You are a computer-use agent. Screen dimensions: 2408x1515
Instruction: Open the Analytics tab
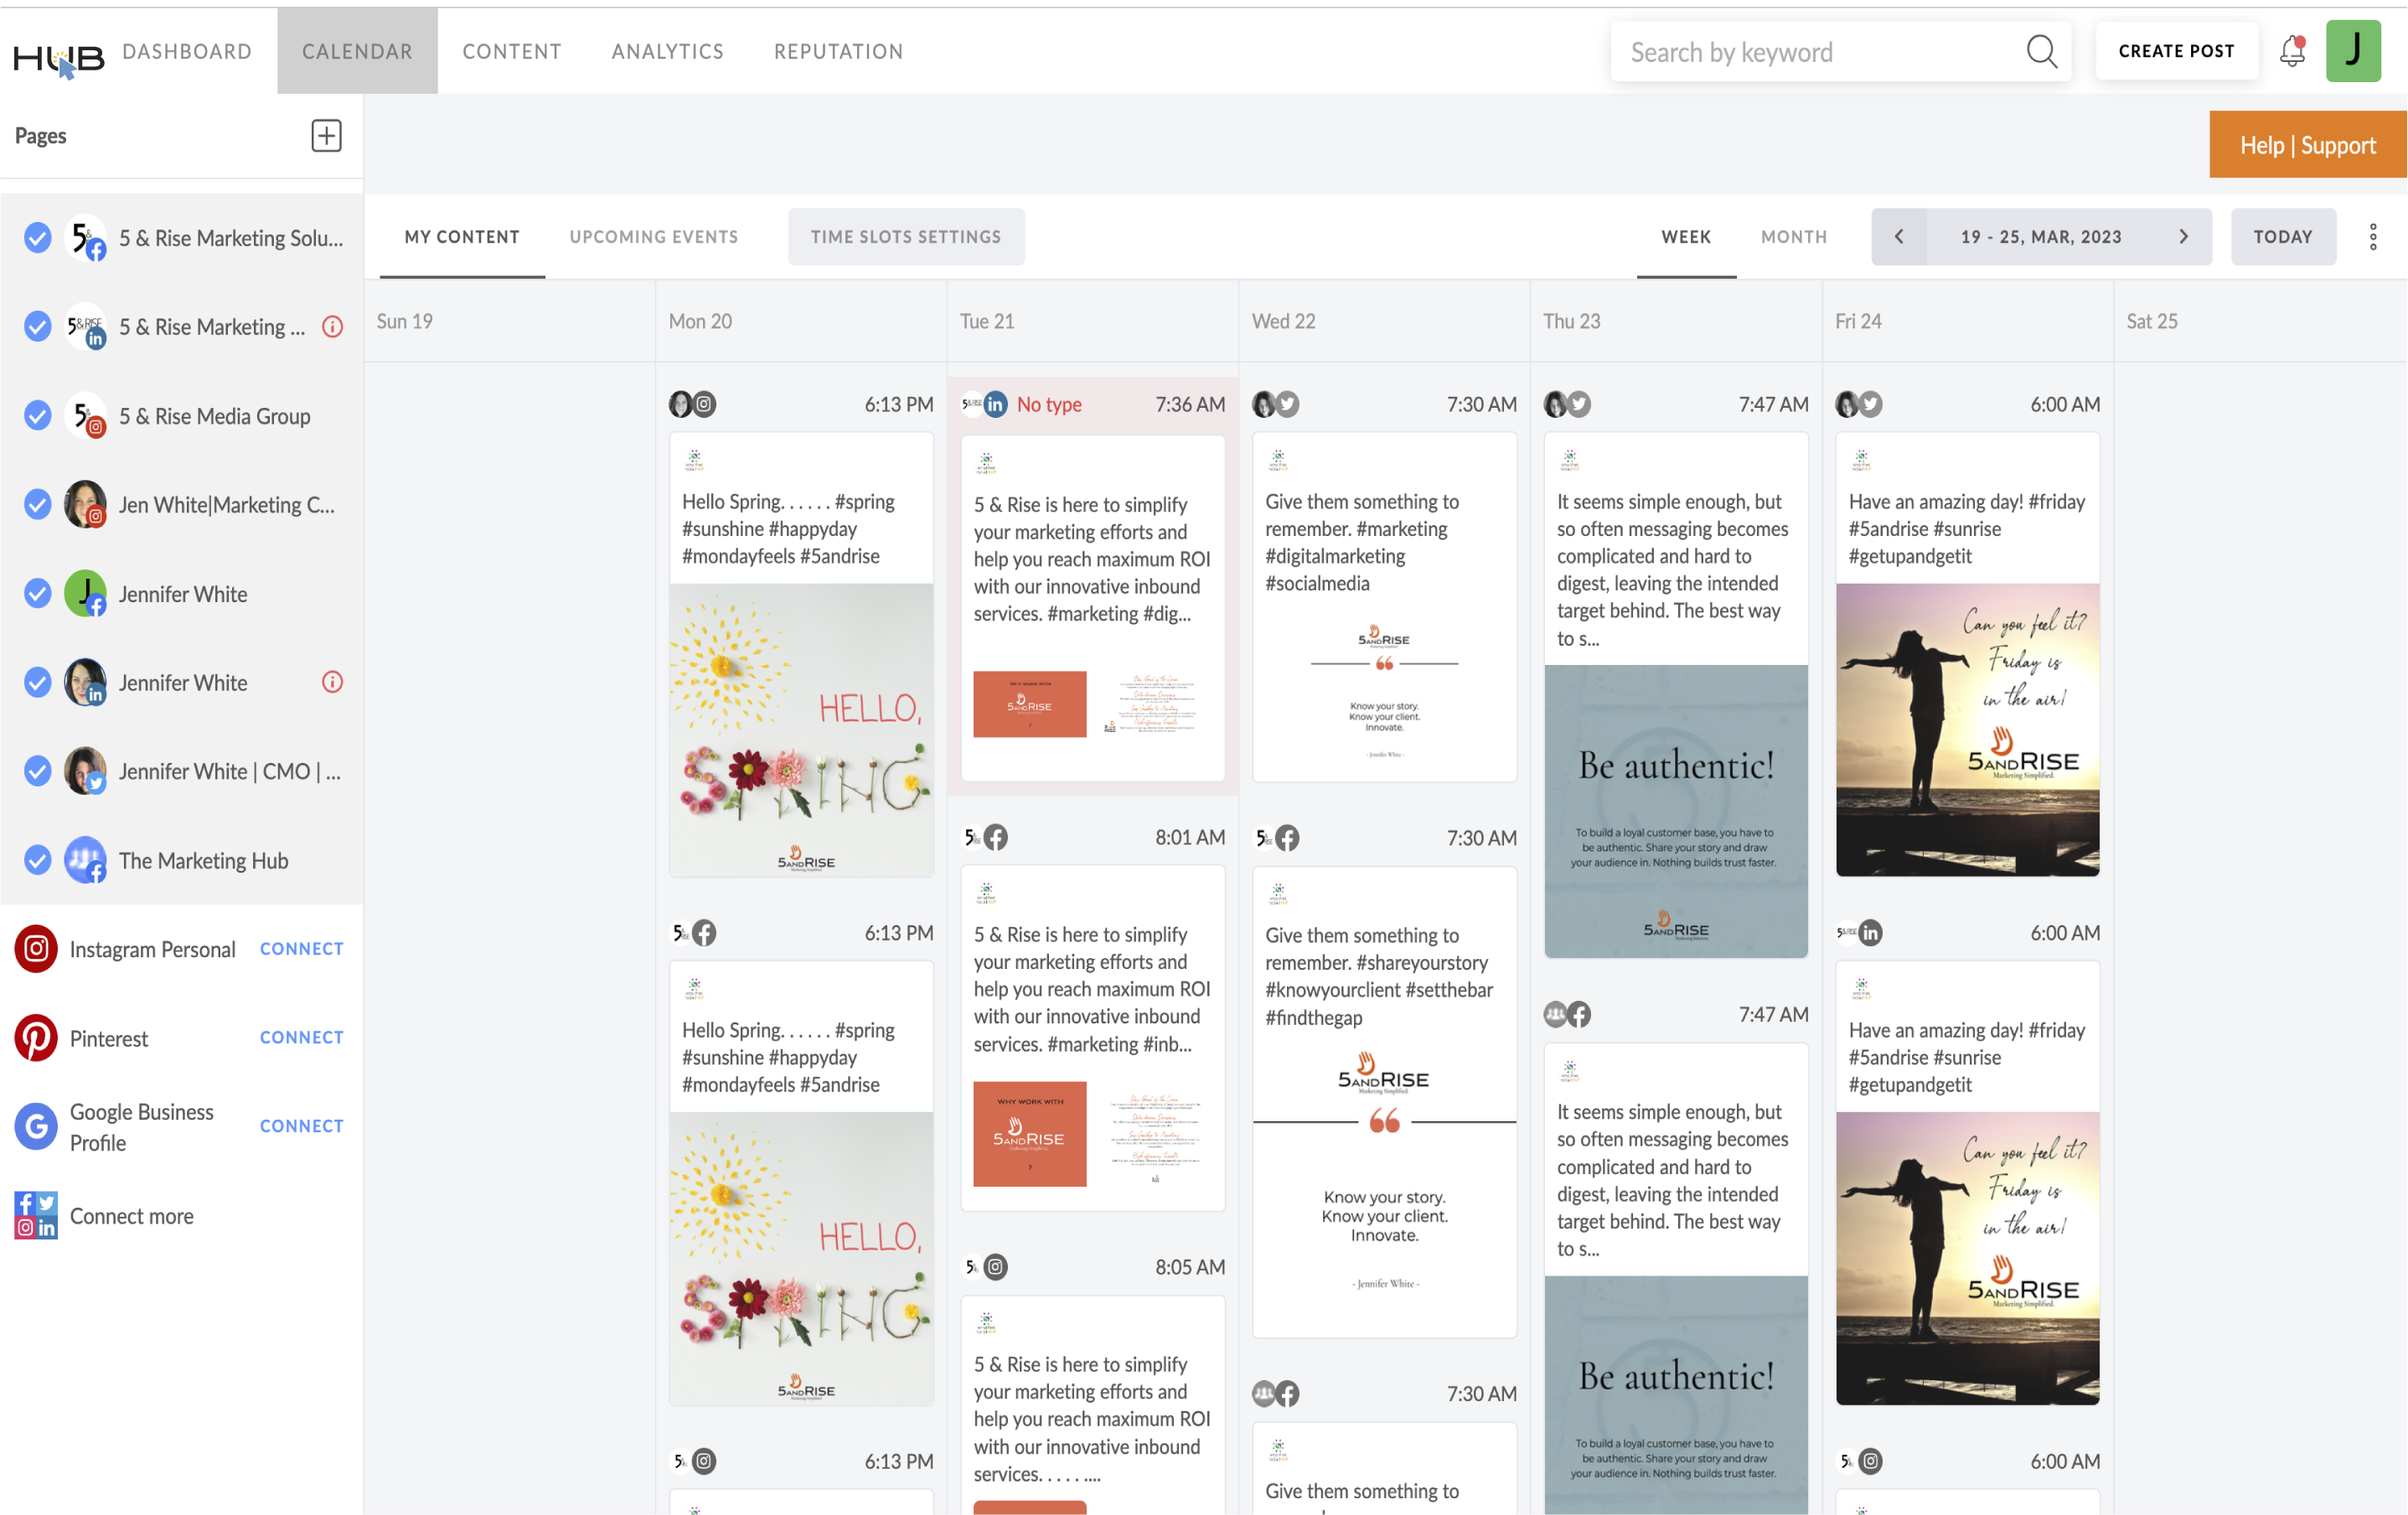tap(667, 51)
